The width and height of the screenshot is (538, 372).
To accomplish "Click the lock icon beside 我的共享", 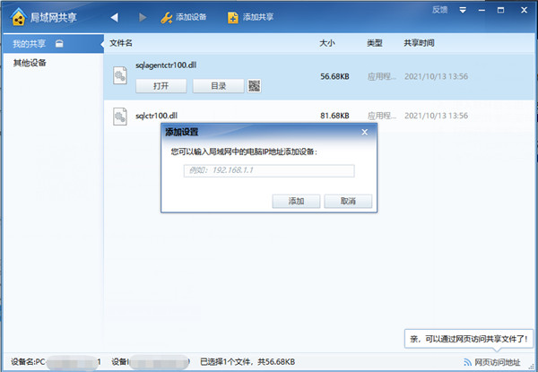I will point(59,44).
